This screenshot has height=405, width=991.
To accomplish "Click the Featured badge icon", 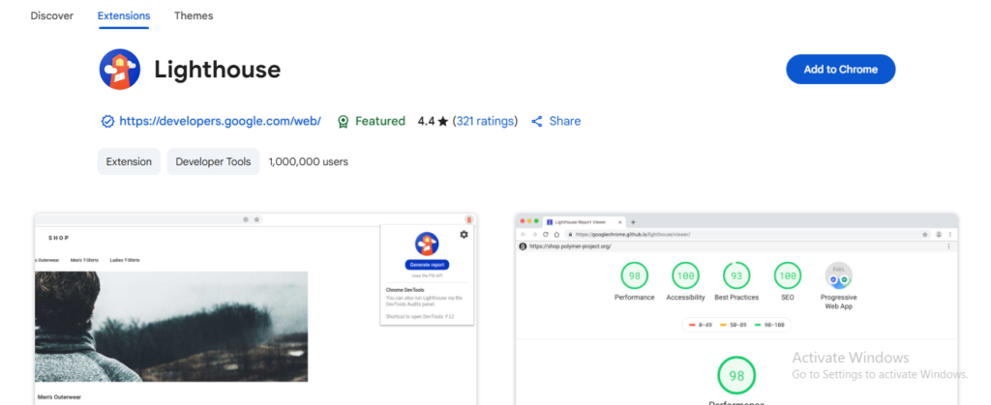I will point(344,121).
